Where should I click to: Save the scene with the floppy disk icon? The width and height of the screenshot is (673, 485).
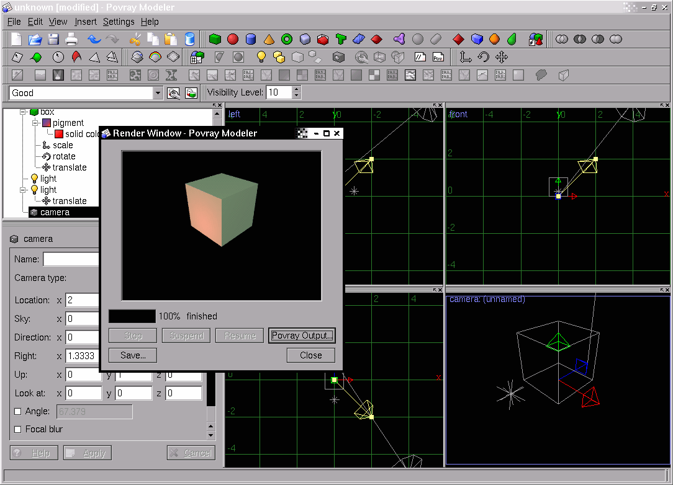point(53,40)
